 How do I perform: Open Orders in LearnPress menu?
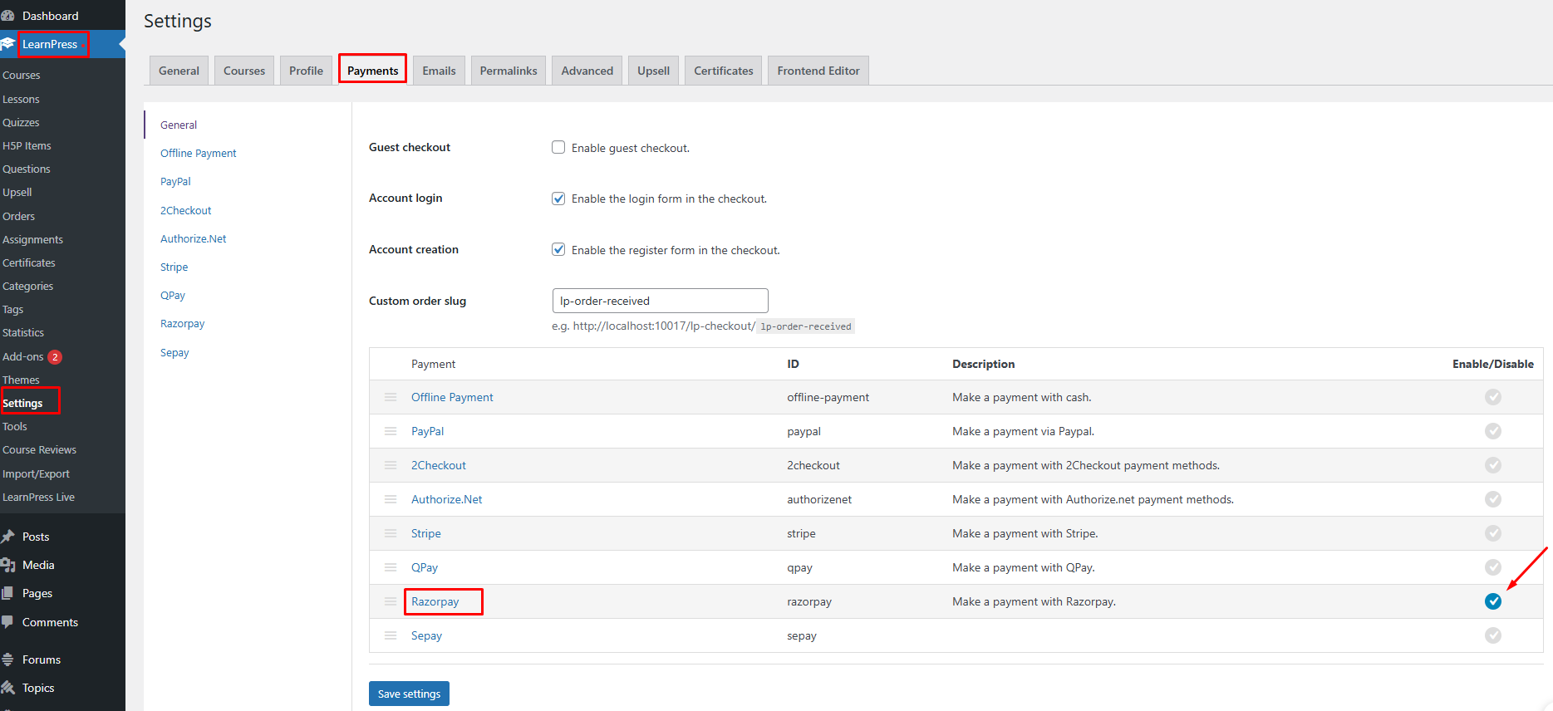tap(18, 216)
